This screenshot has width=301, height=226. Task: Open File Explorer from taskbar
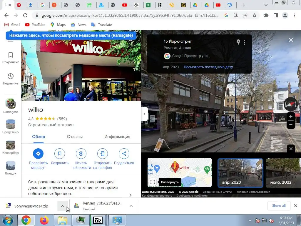coord(62,220)
